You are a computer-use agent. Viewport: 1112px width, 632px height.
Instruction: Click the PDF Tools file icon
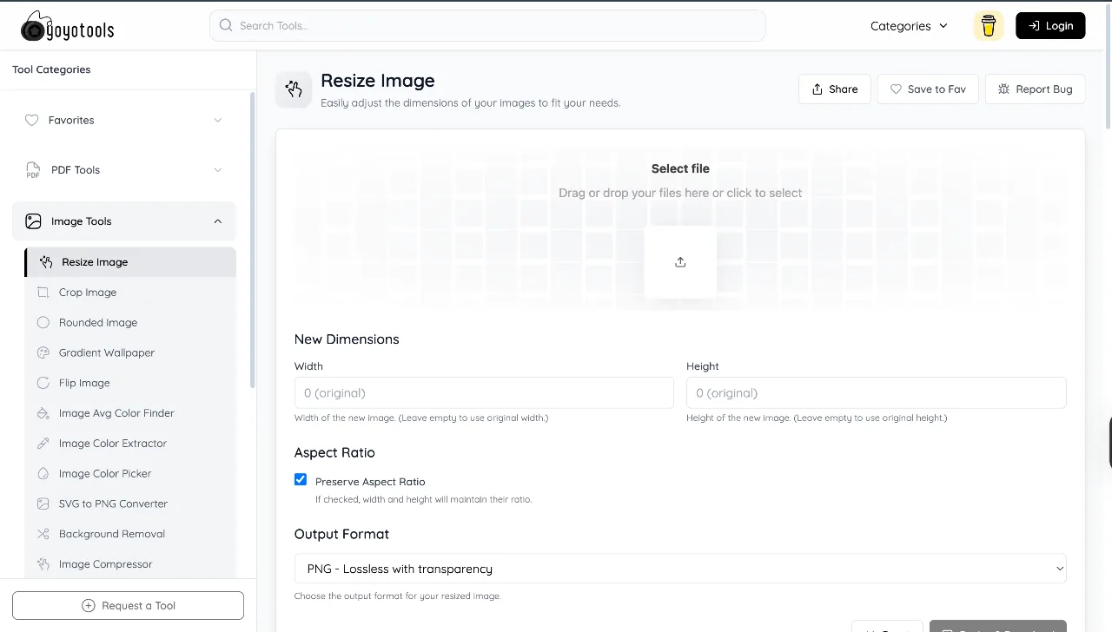pos(33,170)
